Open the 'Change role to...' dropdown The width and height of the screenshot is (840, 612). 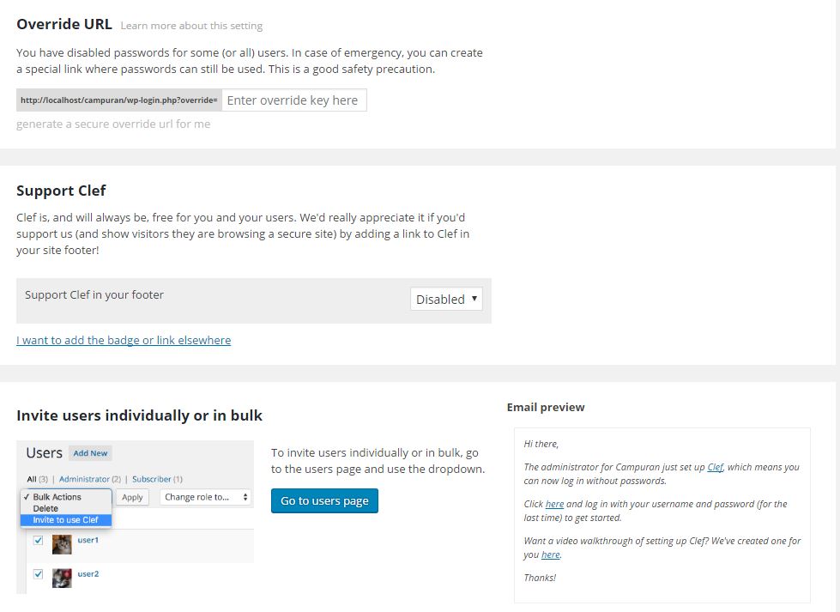(x=206, y=496)
